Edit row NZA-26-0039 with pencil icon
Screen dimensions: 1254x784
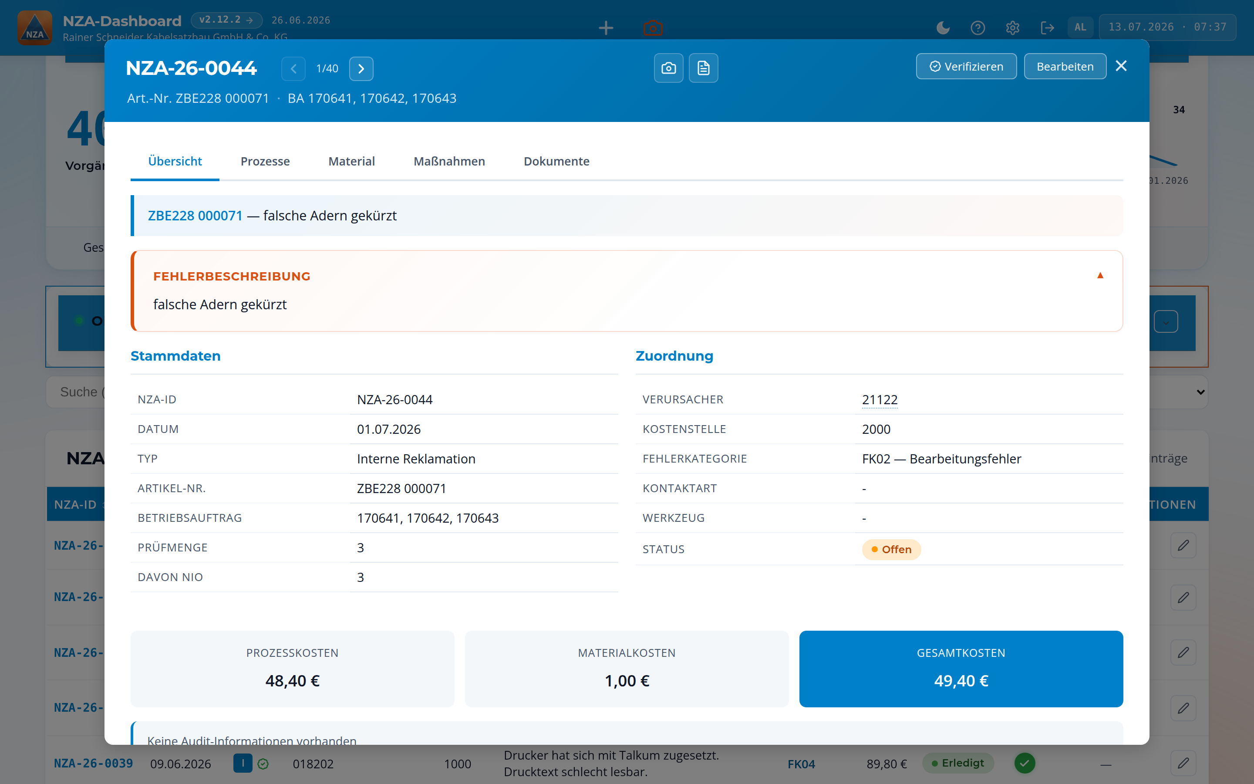(1183, 763)
